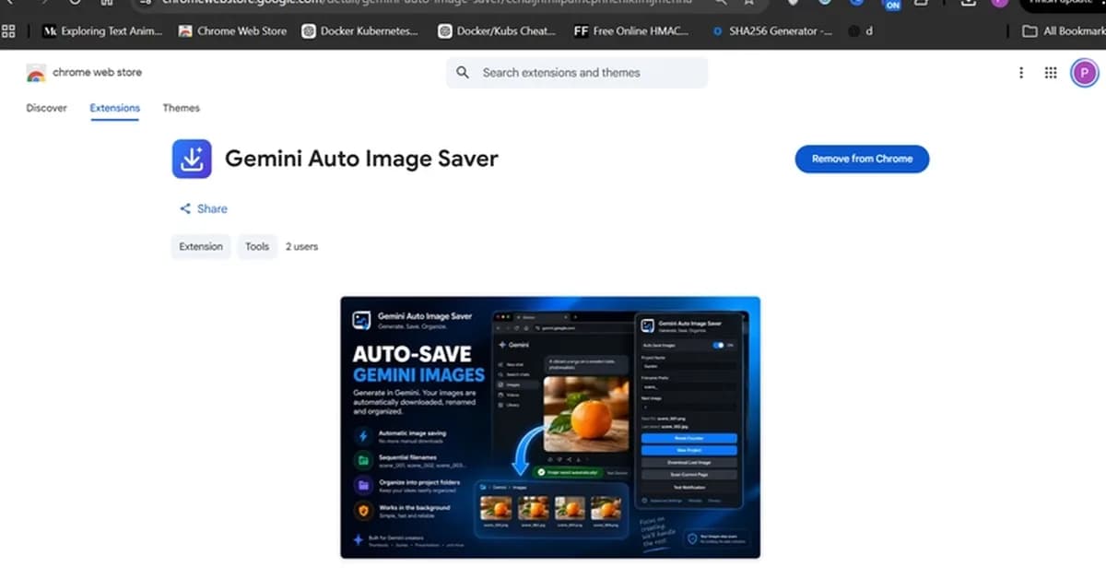Open the bookmark labeled d
Image resolution: width=1106 pixels, height=579 pixels.
coord(861,31)
